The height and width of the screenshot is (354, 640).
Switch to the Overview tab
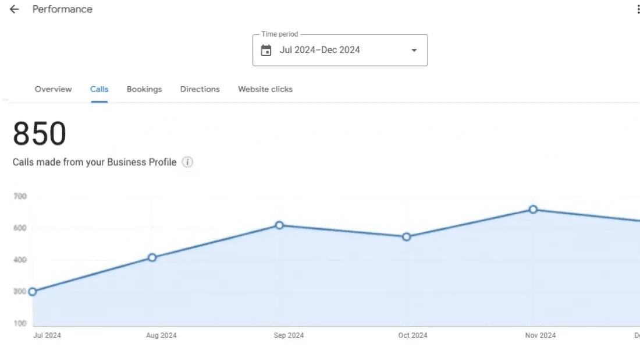click(x=53, y=89)
